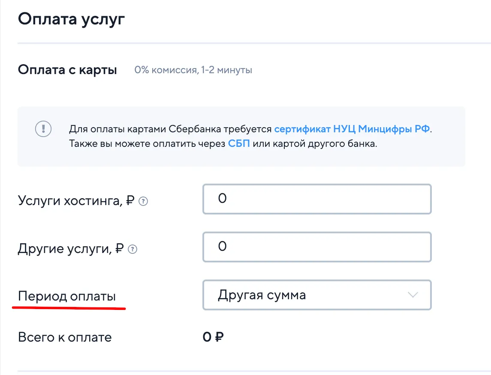Click the "Оплата с карты" section title
This screenshot has height=375, width=491.
(67, 70)
